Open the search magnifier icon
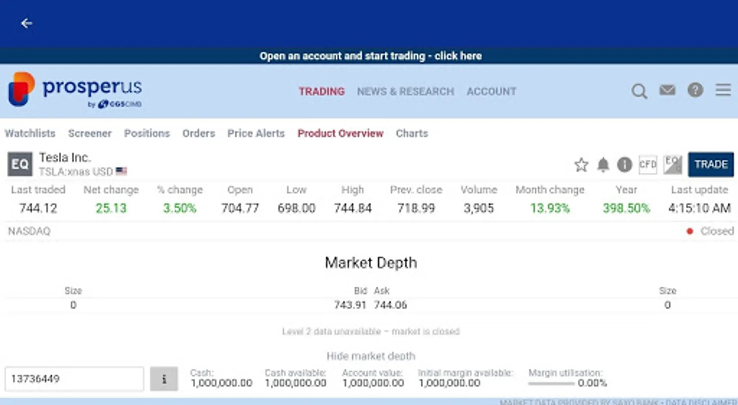The height and width of the screenshot is (405, 738). [x=639, y=91]
